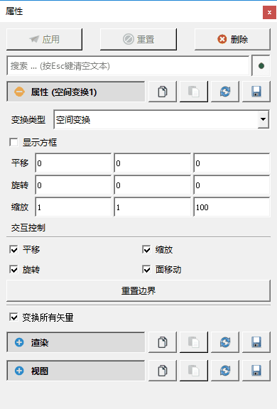
Task: Reload defaults for the 渲染 section
Action: click(x=225, y=342)
